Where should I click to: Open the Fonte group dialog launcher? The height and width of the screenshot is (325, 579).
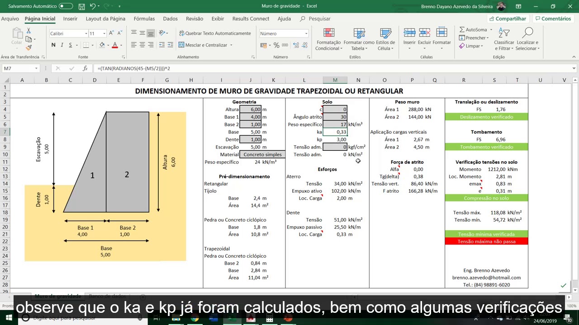123,57
